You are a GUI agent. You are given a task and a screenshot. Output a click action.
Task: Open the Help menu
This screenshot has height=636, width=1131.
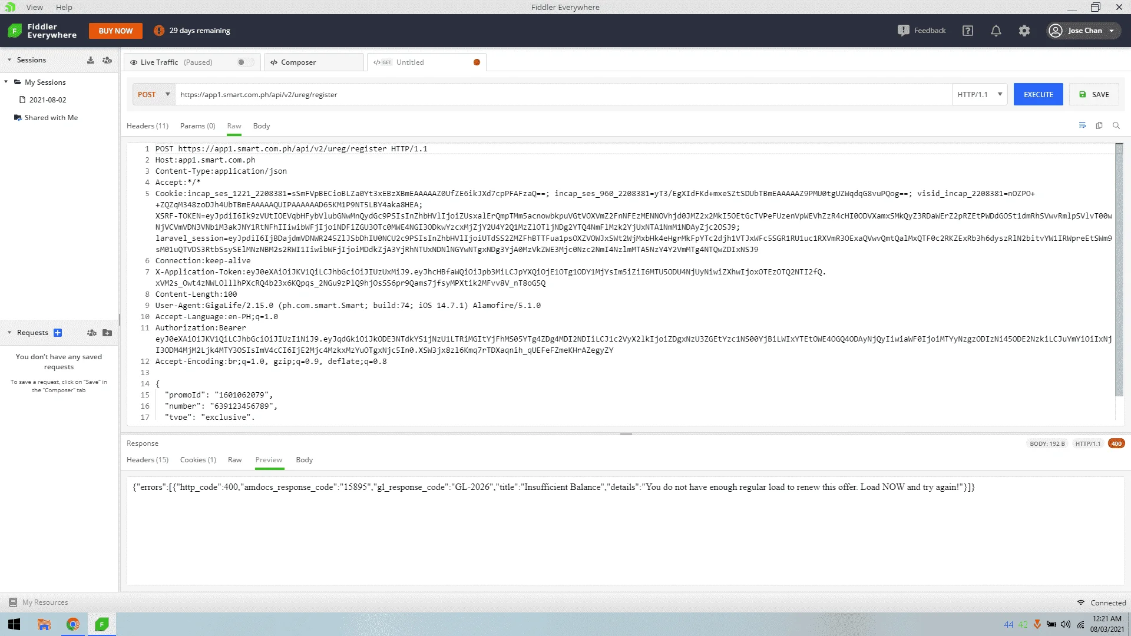click(64, 7)
